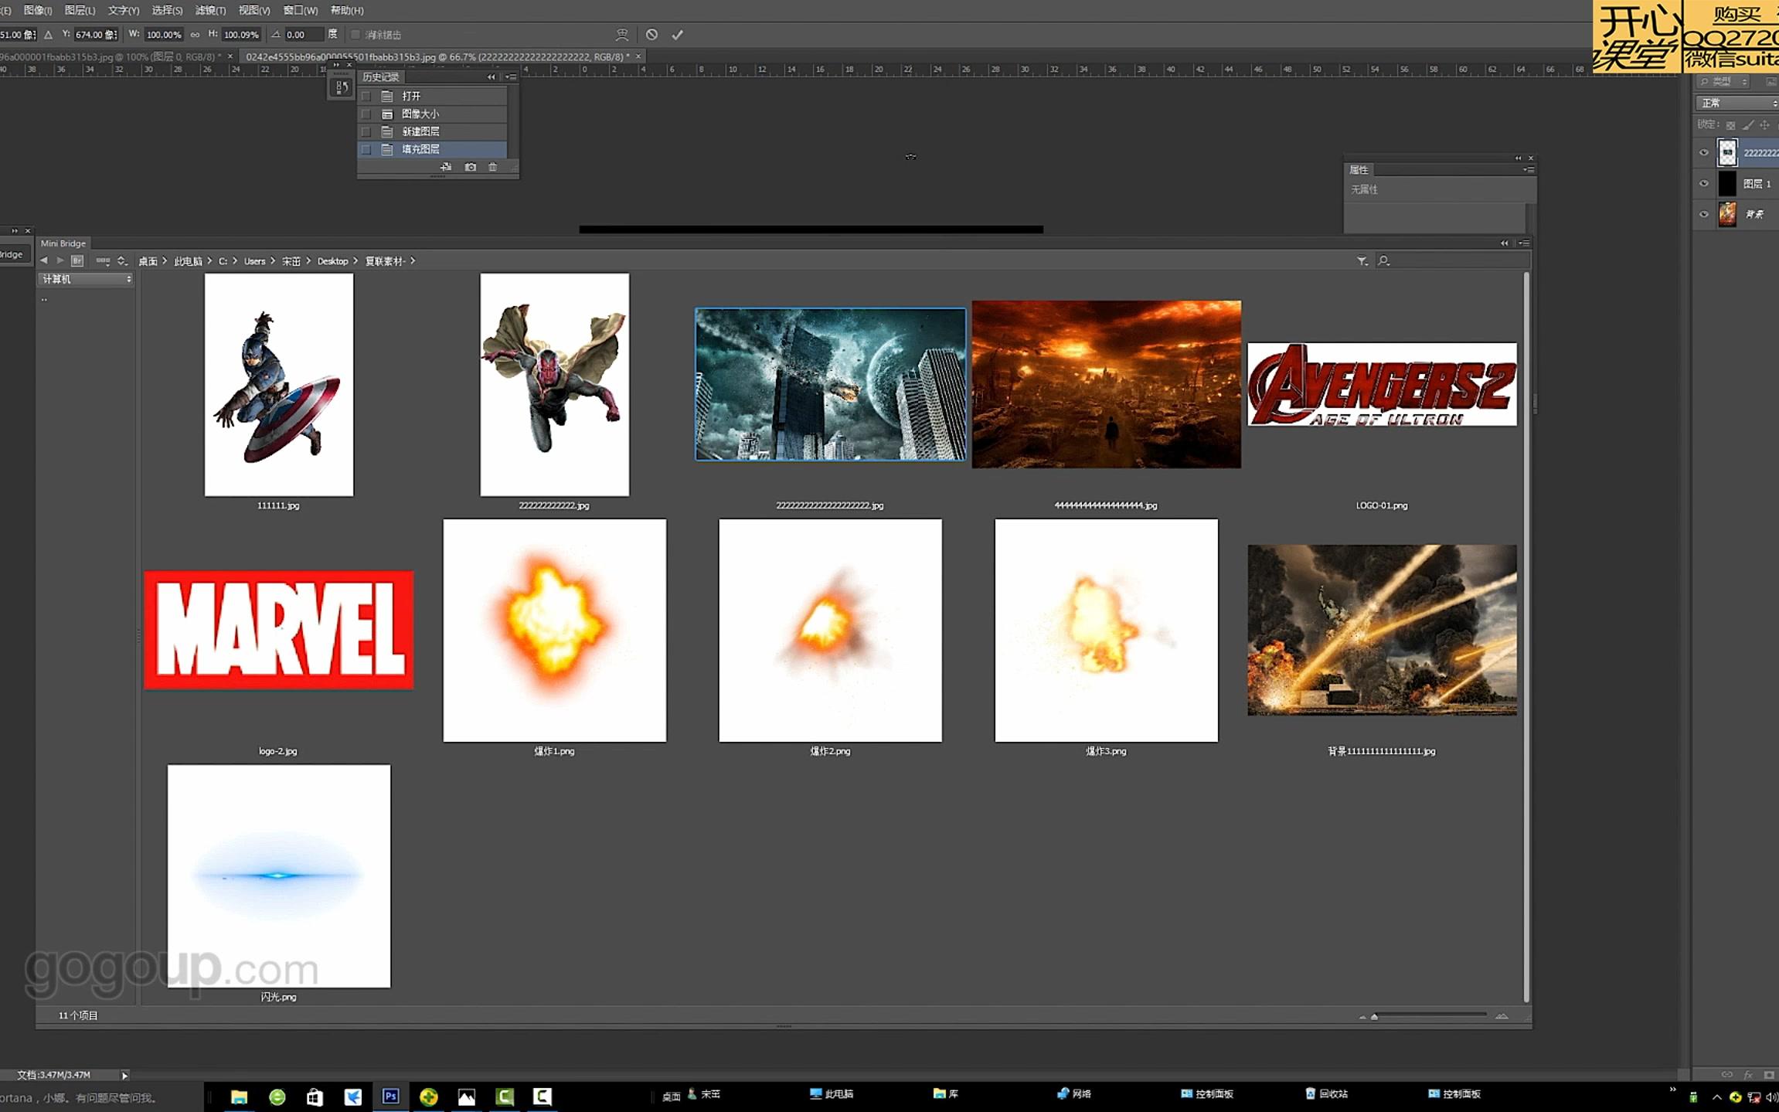
Task: Select the Mini Bridge tab
Action: click(x=63, y=243)
